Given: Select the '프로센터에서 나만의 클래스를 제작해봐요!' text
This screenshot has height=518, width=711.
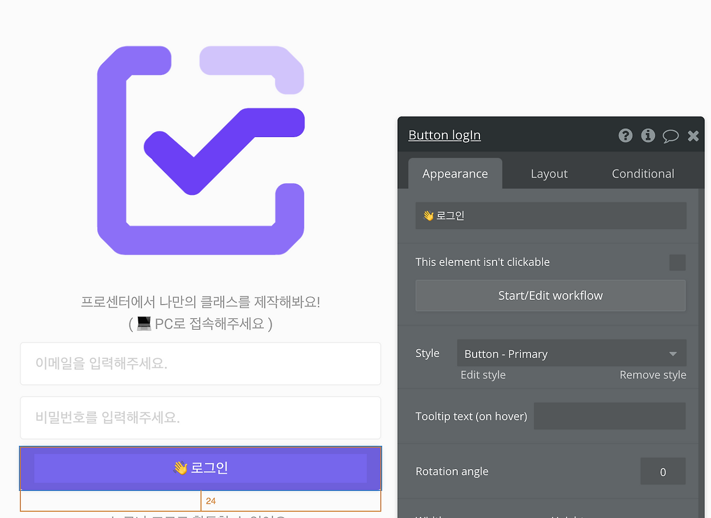Looking at the screenshot, I should (x=201, y=302).
